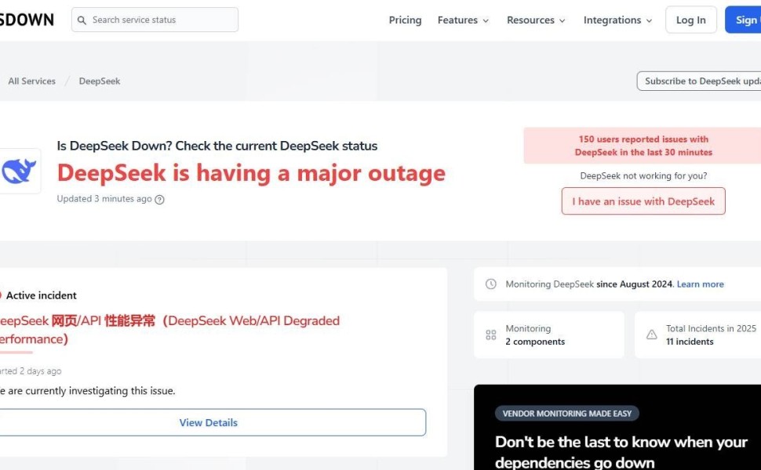This screenshot has height=470, width=761.
Task: Select the 11 incidents text
Action: click(689, 342)
